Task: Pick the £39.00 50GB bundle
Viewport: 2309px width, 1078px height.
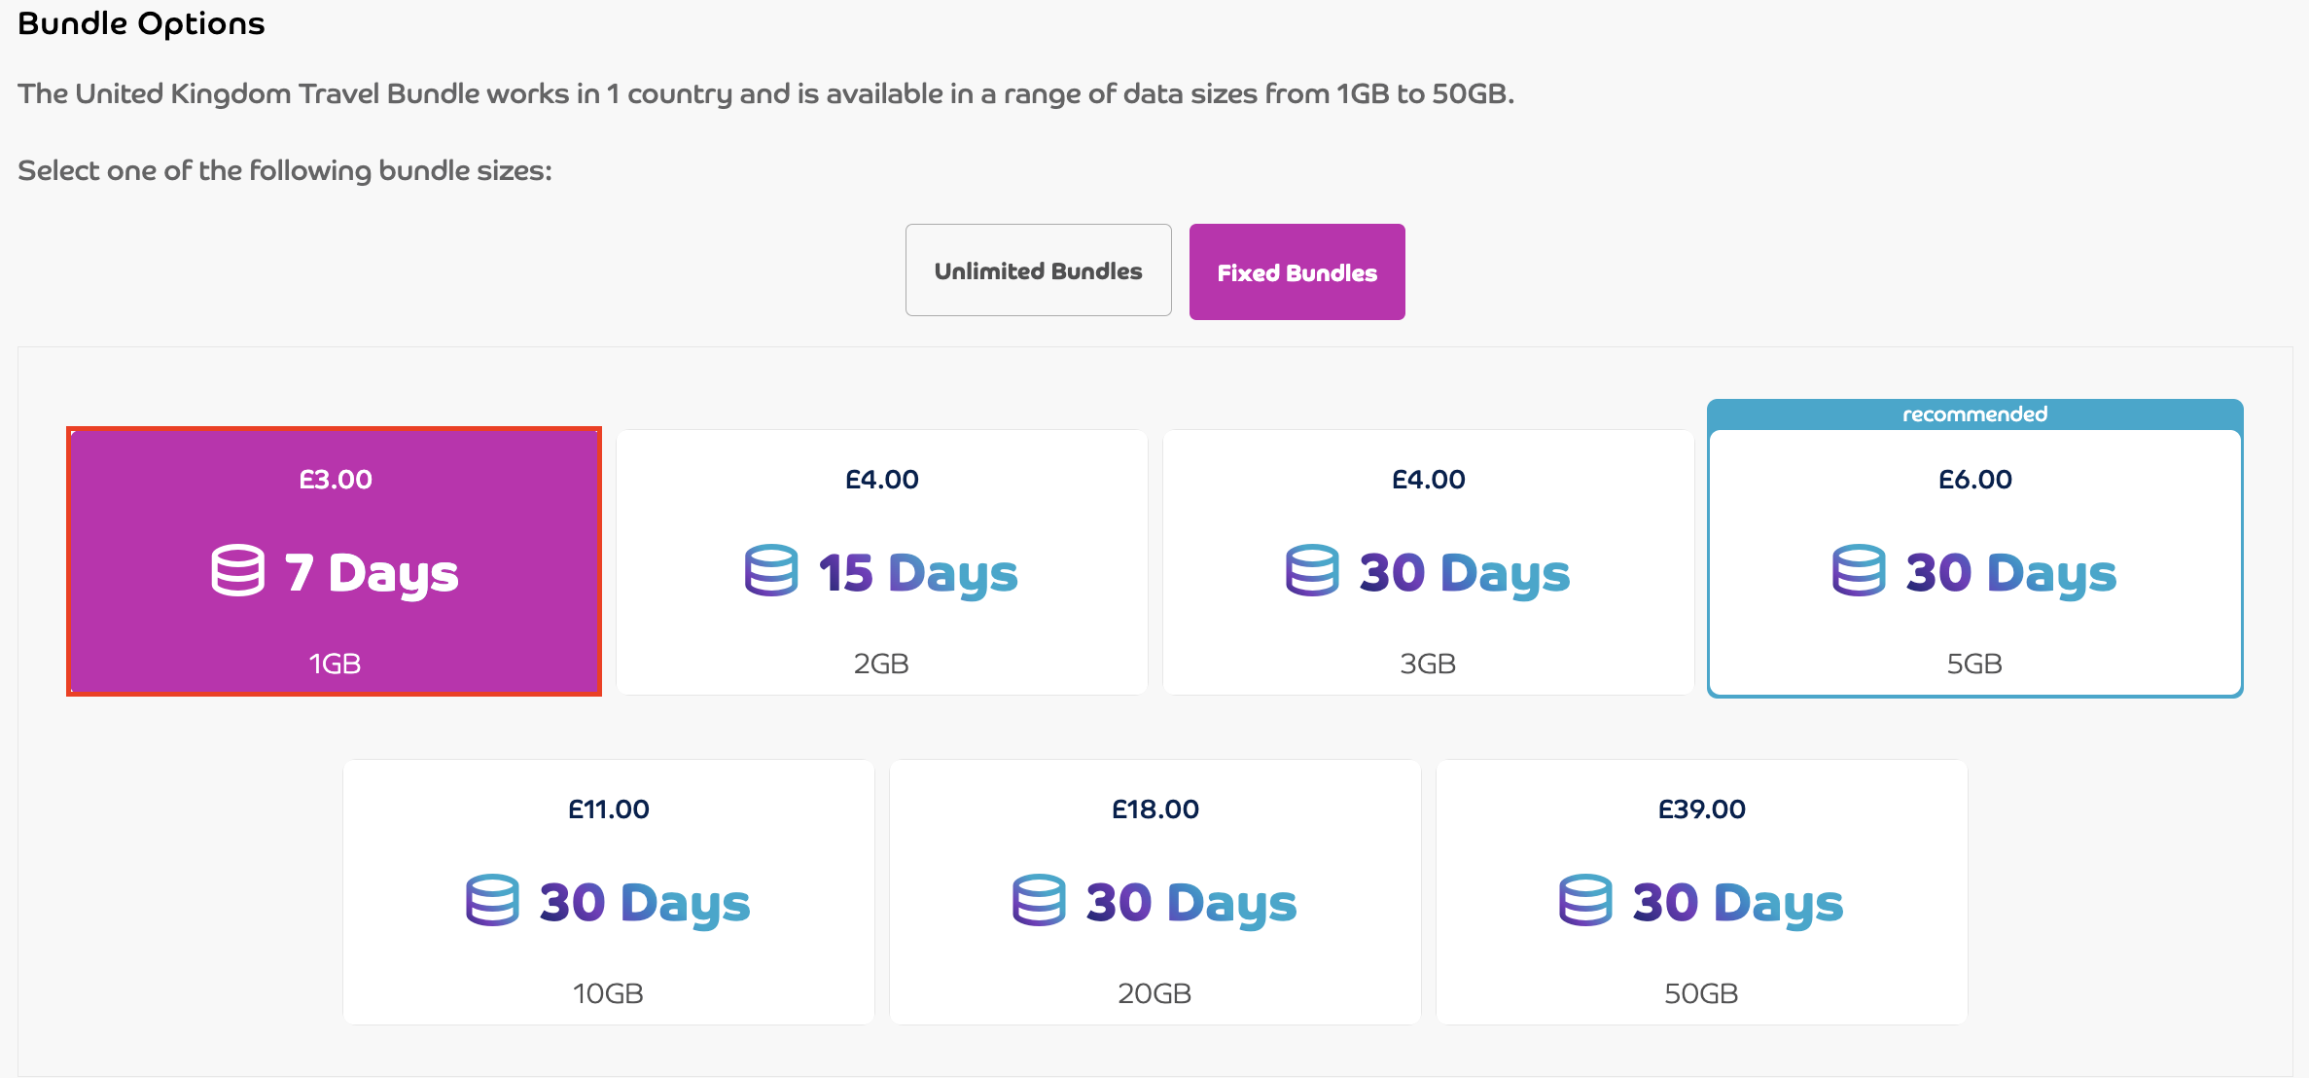Action: tap(1702, 893)
